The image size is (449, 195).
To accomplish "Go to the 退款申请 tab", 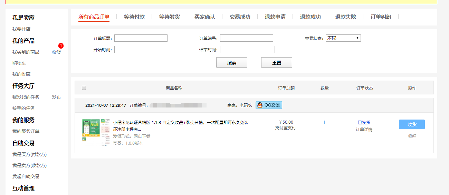I will click(275, 17).
